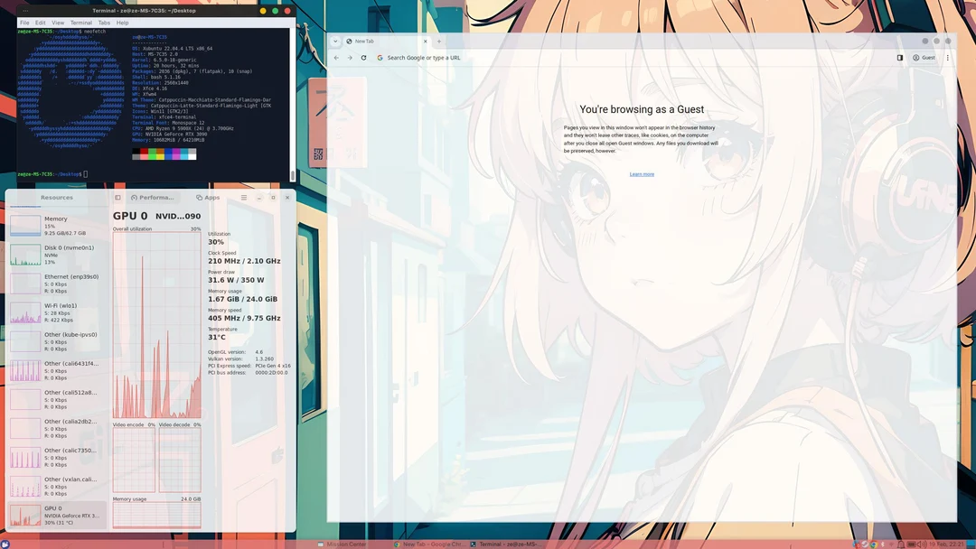Image resolution: width=976 pixels, height=549 pixels.
Task: Click the Learn more link on Guest page
Action: pos(642,173)
